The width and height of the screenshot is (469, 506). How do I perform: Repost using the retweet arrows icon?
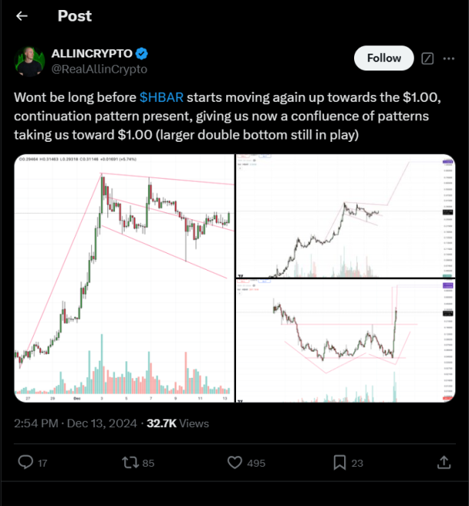tap(133, 462)
